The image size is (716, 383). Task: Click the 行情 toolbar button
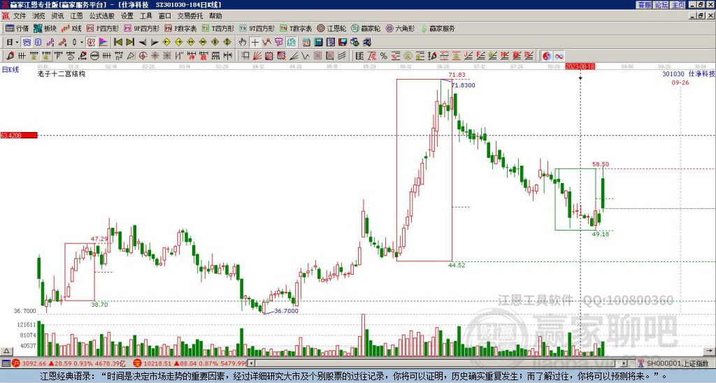(x=17, y=28)
